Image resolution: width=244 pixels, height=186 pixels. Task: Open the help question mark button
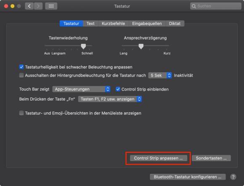[x=233, y=177]
